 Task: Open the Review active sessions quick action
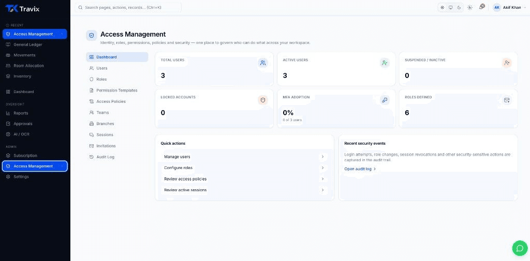click(244, 190)
